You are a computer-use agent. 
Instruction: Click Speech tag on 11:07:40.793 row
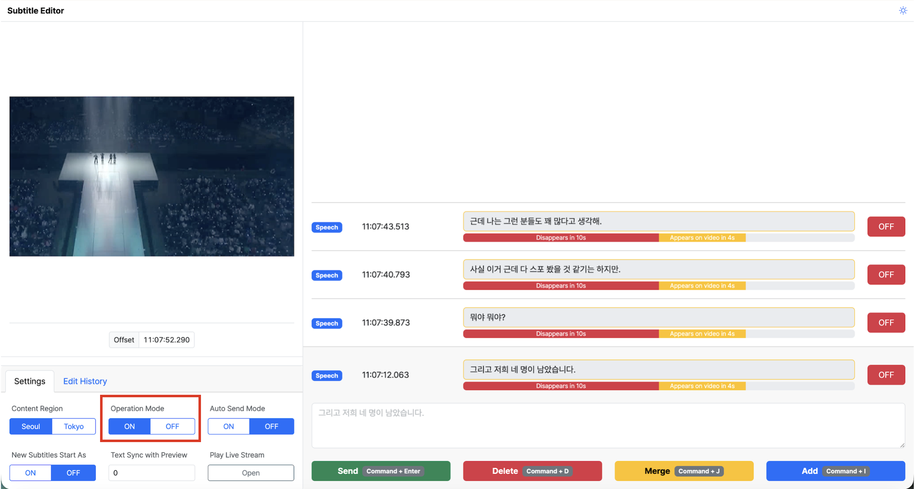tap(327, 275)
